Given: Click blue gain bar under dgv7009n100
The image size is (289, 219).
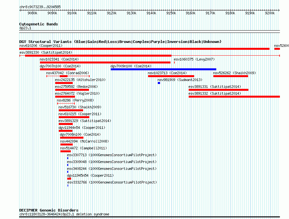Looking at the screenshot, I should pyautogui.click(x=163, y=69).
